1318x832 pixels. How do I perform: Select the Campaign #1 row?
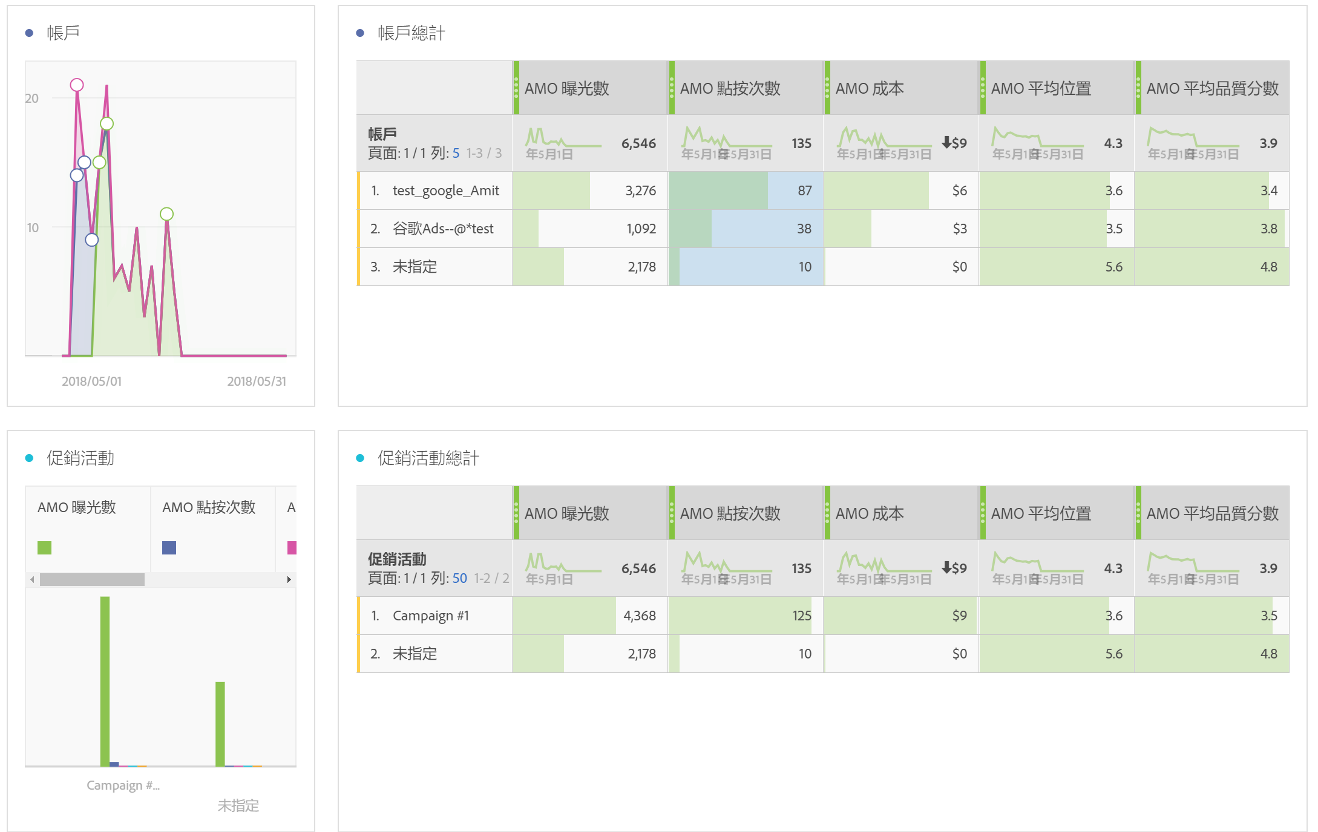coord(430,616)
